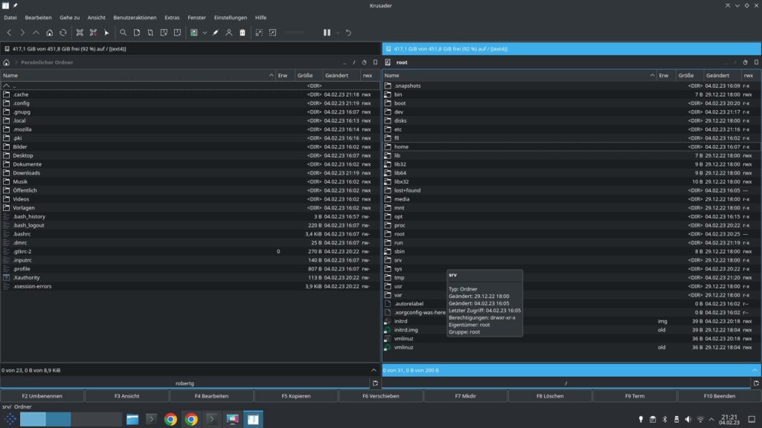
Task: Open the Benutzeraktionen menu
Action: (x=135, y=18)
